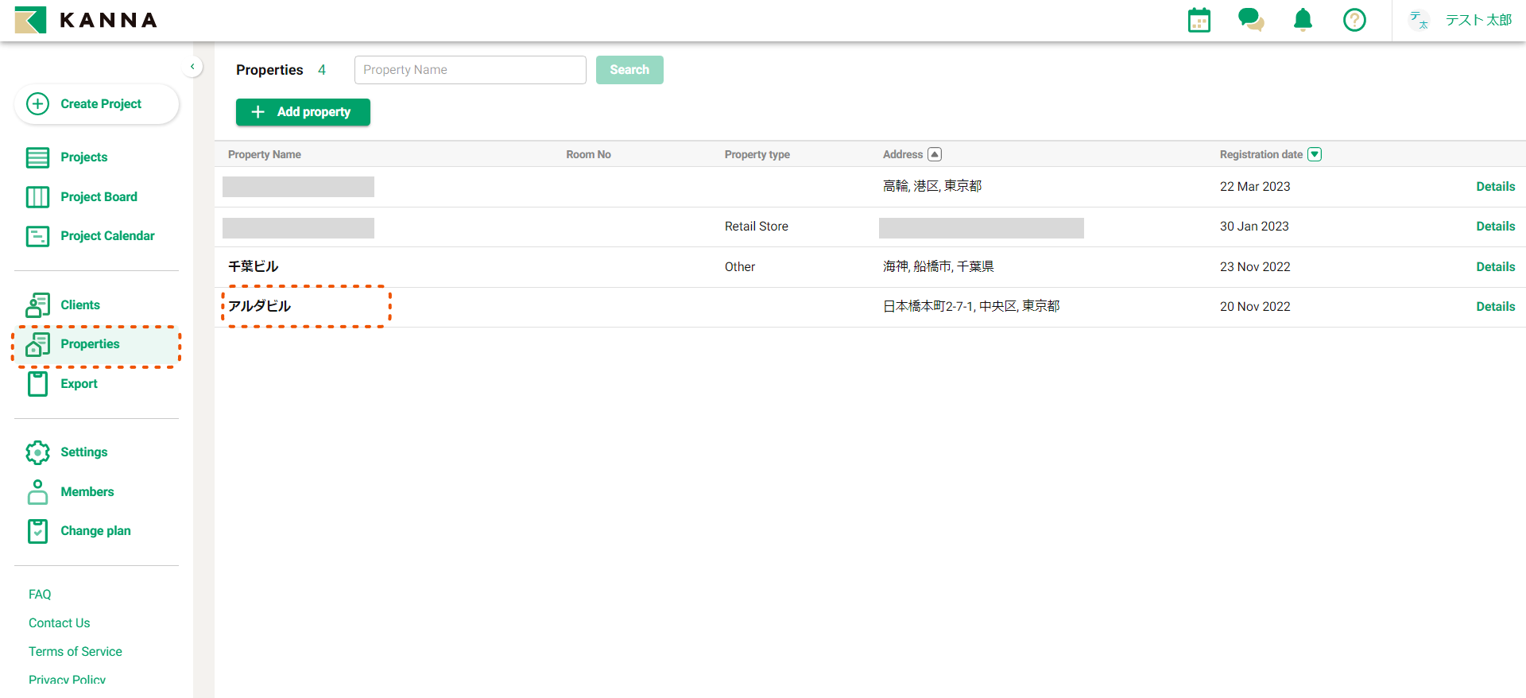Click the Project Board icon
Screen dimensions: 1526x698
click(37, 197)
